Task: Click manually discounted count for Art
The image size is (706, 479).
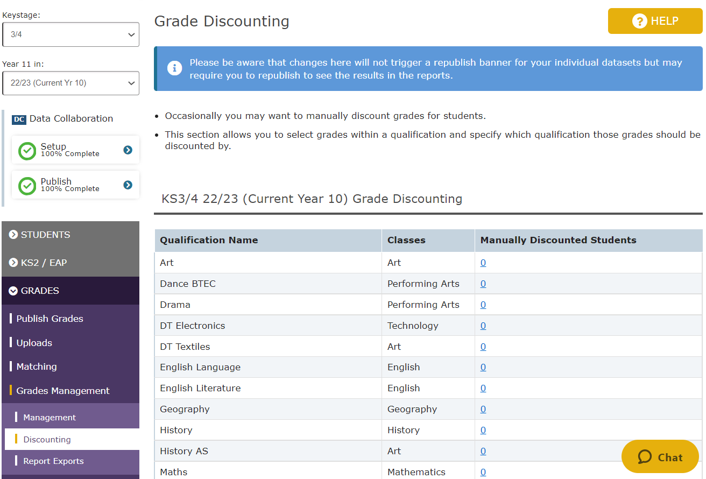Action: pos(483,263)
